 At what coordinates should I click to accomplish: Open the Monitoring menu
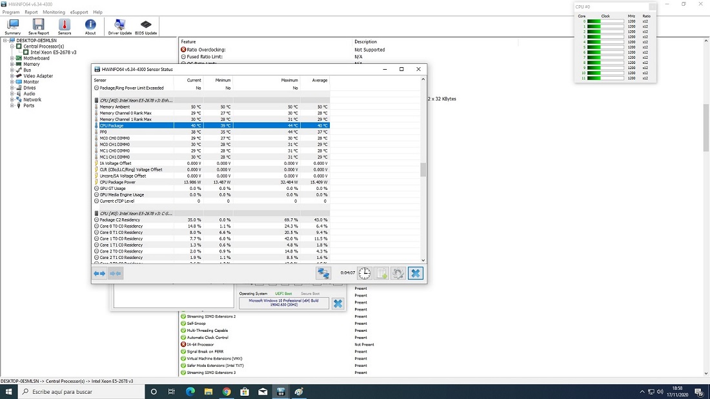click(54, 12)
